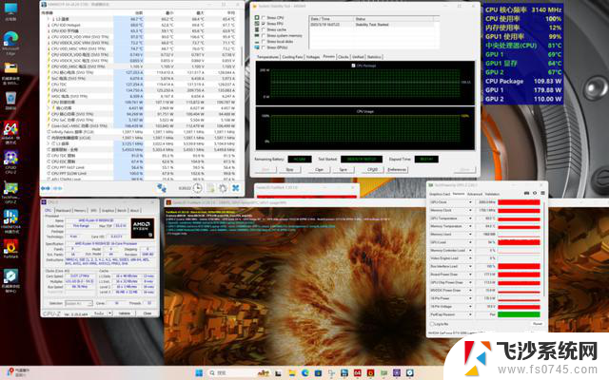609x380 pixels.
Task: Click the Stop button in AIDA64
Action: click(289, 170)
